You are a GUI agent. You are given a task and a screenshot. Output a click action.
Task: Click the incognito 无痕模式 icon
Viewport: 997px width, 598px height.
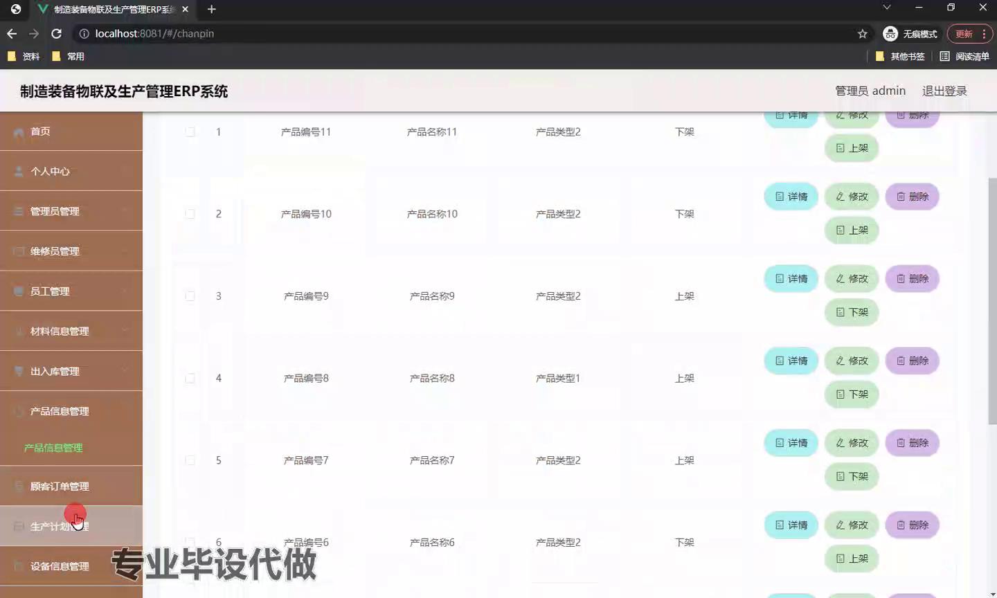point(890,34)
